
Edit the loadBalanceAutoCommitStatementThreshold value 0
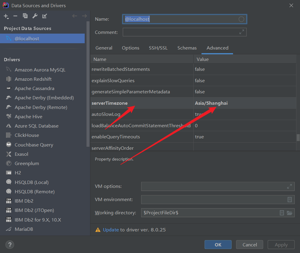point(245,126)
